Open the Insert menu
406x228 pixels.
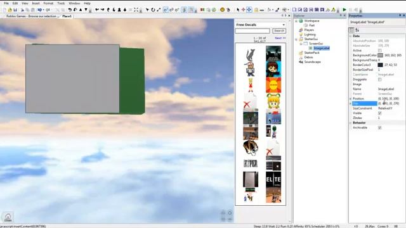click(x=36, y=3)
